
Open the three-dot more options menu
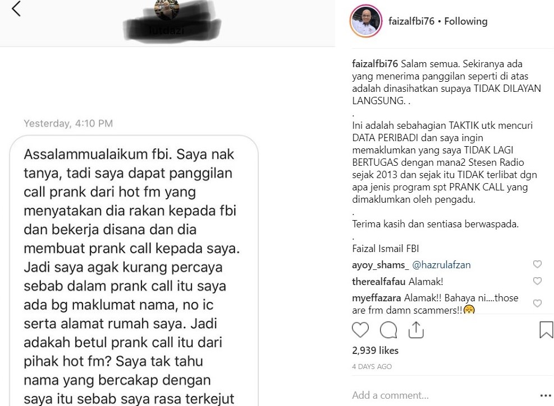(546, 396)
